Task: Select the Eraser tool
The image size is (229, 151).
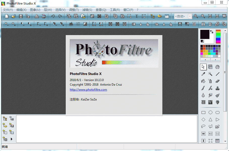Action: coord(217,81)
